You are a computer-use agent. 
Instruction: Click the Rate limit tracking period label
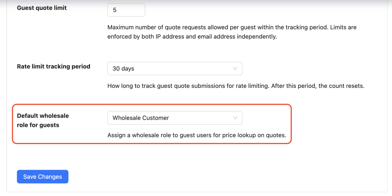(54, 66)
